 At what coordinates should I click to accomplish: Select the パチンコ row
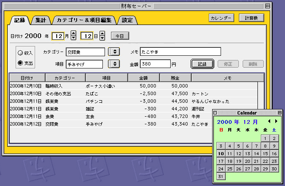(x=133, y=101)
